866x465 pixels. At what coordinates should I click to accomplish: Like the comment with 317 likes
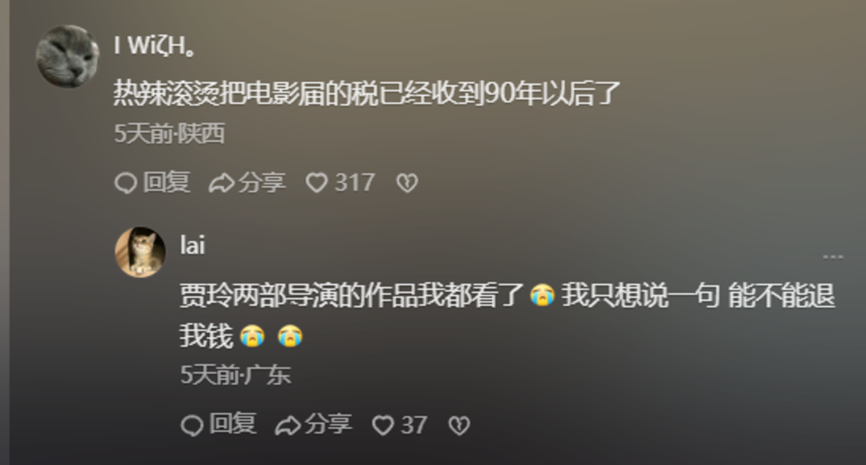tap(317, 183)
